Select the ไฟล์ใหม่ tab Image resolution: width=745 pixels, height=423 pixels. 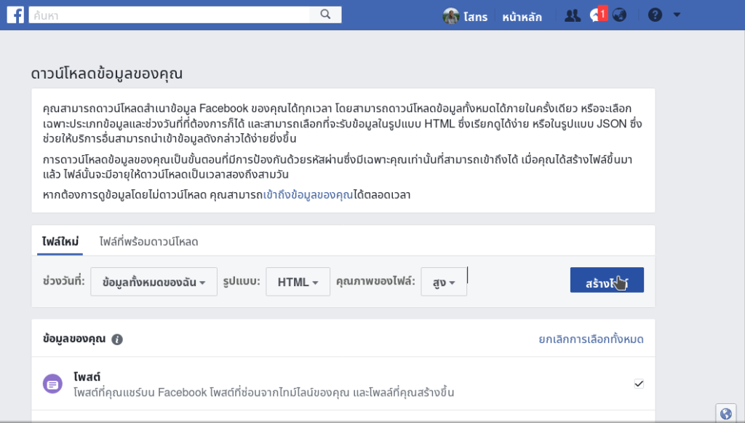coord(60,242)
